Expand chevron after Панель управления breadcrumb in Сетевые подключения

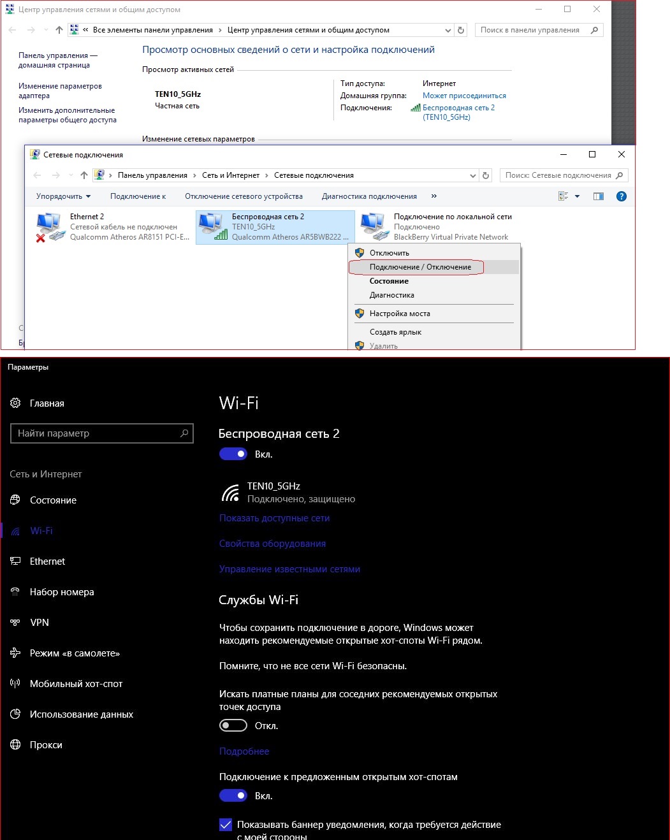tap(194, 175)
